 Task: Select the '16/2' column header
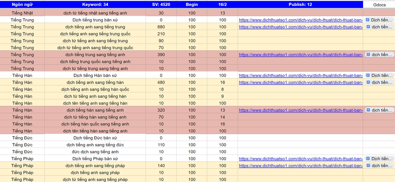pyautogui.click(x=223, y=5)
